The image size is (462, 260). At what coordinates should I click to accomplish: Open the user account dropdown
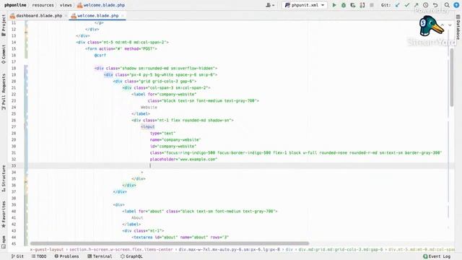[270, 5]
